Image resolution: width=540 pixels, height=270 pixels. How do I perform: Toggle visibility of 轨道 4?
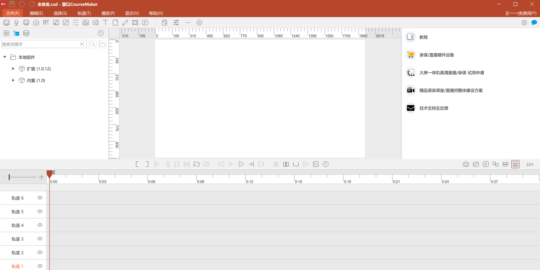coord(40,225)
